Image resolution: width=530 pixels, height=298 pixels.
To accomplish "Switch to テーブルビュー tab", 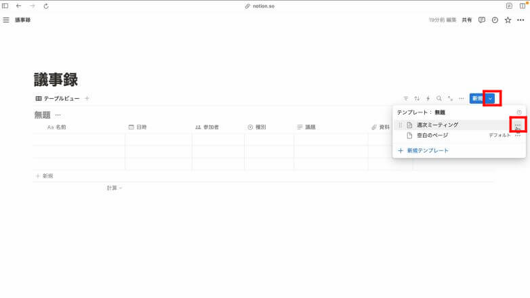I will point(58,98).
